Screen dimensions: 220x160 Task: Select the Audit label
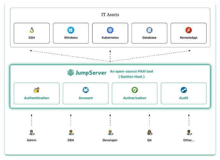[x=184, y=98]
